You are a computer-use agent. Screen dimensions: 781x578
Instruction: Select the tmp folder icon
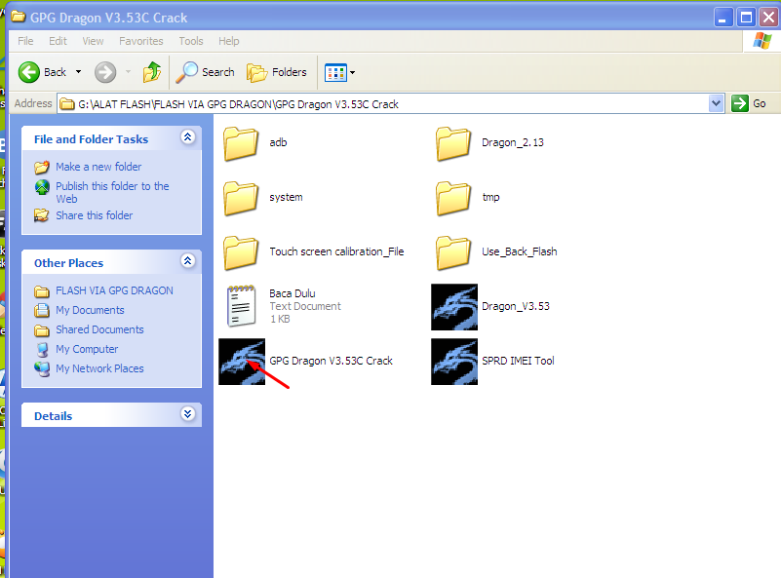coord(453,198)
